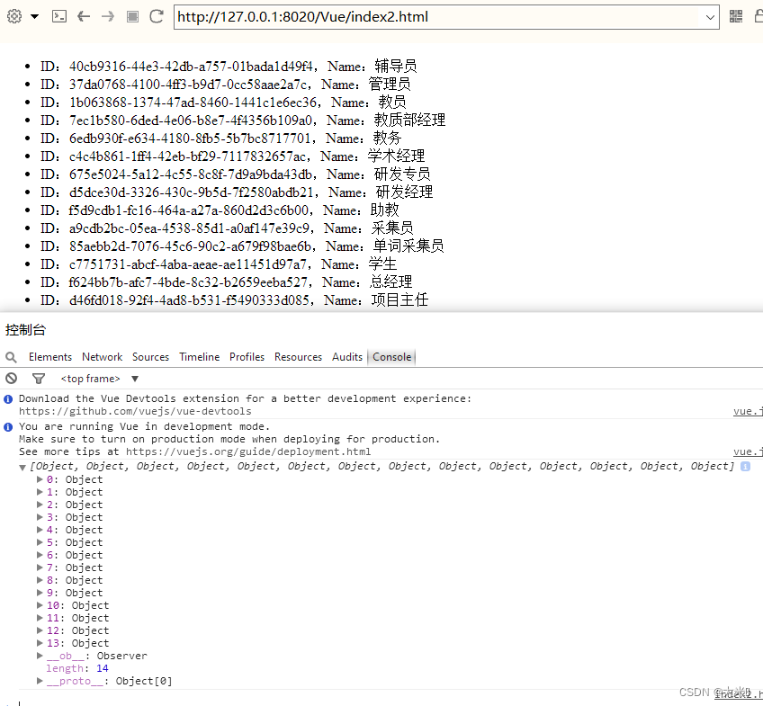Expand the __ob__: Observer entry
The image size is (763, 706).
click(40, 656)
